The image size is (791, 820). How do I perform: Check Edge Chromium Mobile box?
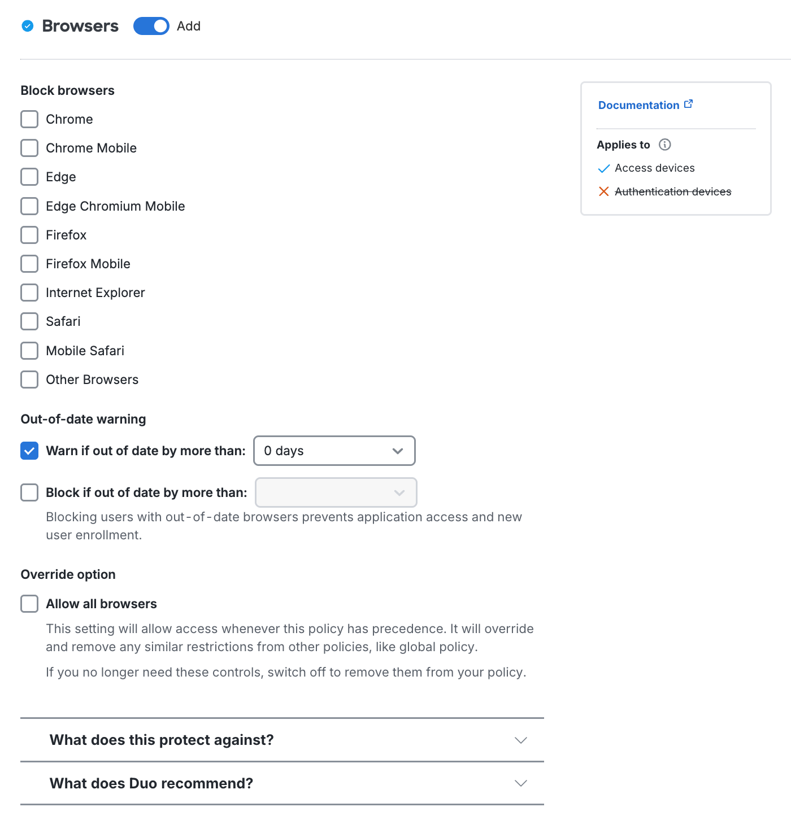coord(29,206)
